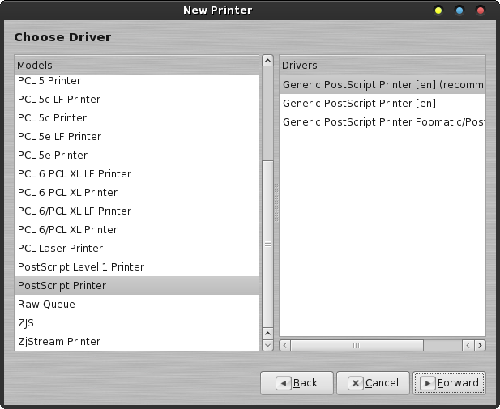
Task: Click Models scrollbar bottom down arrow
Action: 268,345
